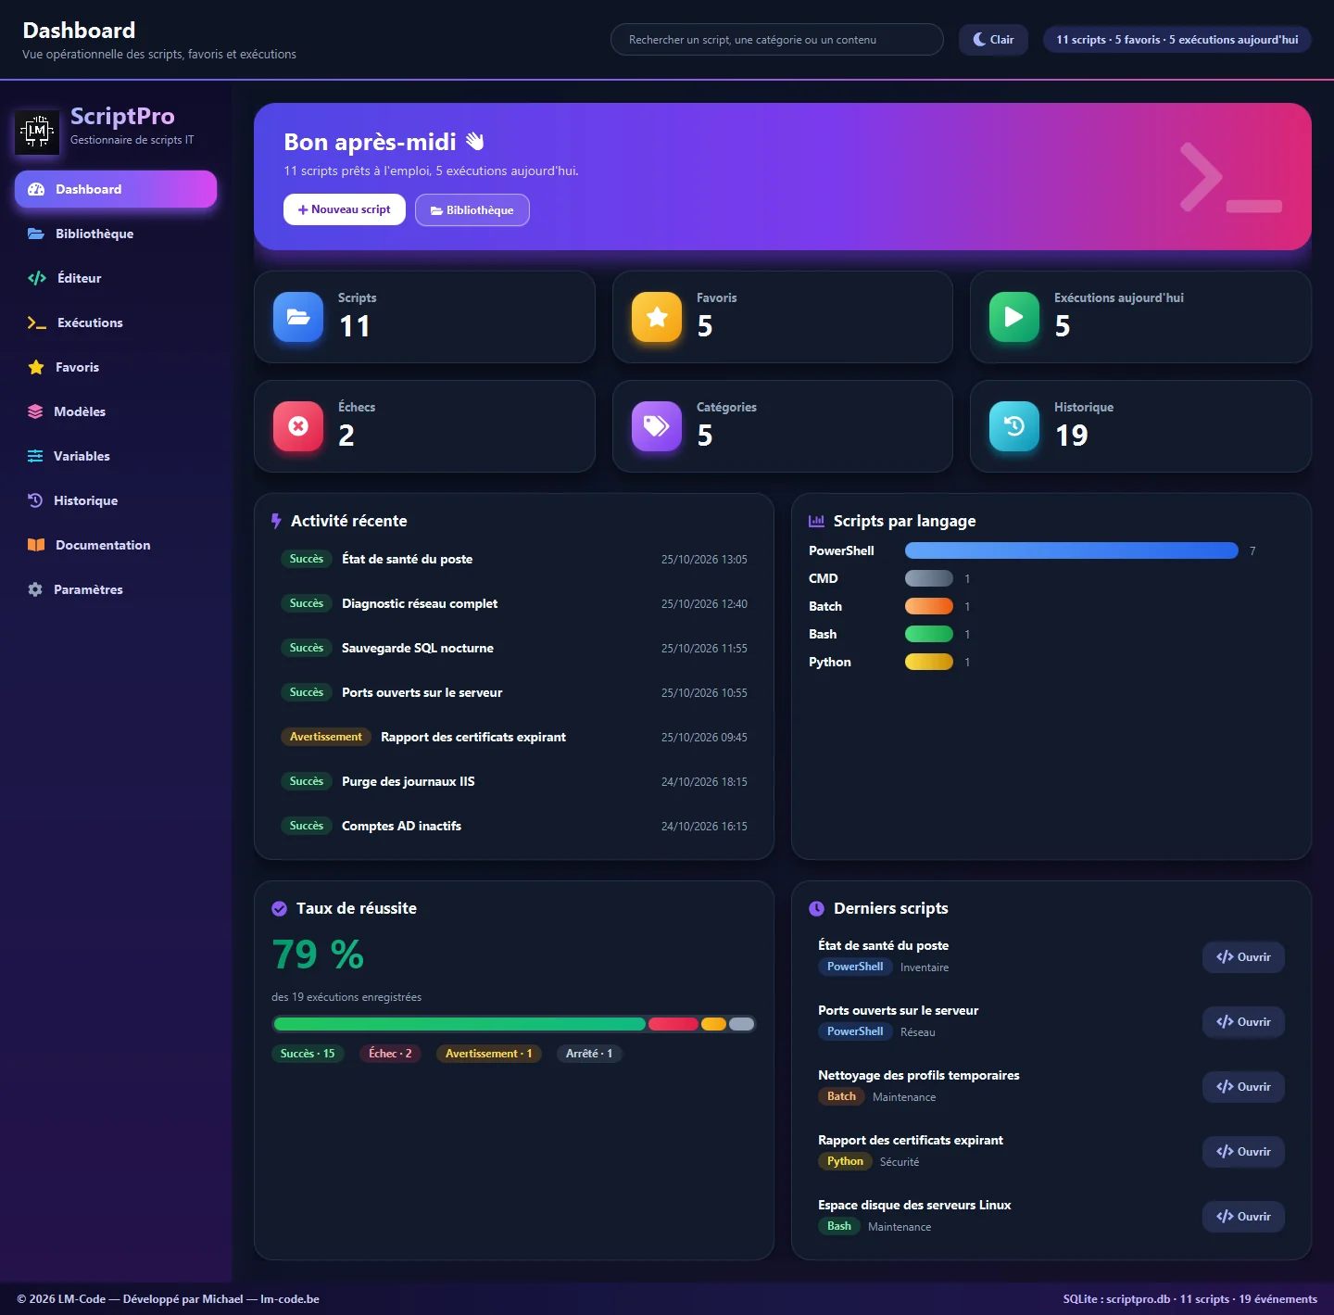Click the purple tags Catégories card icon

click(657, 426)
